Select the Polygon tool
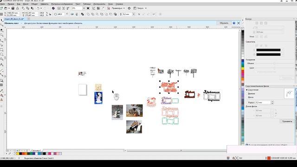 tap(1, 59)
